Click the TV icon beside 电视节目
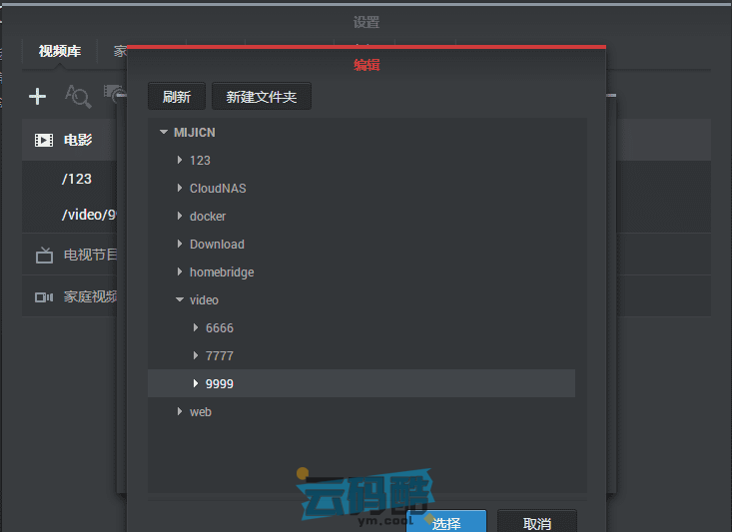This screenshot has width=732, height=532. pyautogui.click(x=44, y=255)
